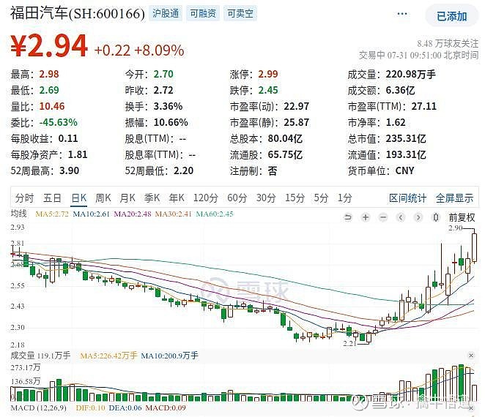Click the candlestick style icon

click(436, 217)
